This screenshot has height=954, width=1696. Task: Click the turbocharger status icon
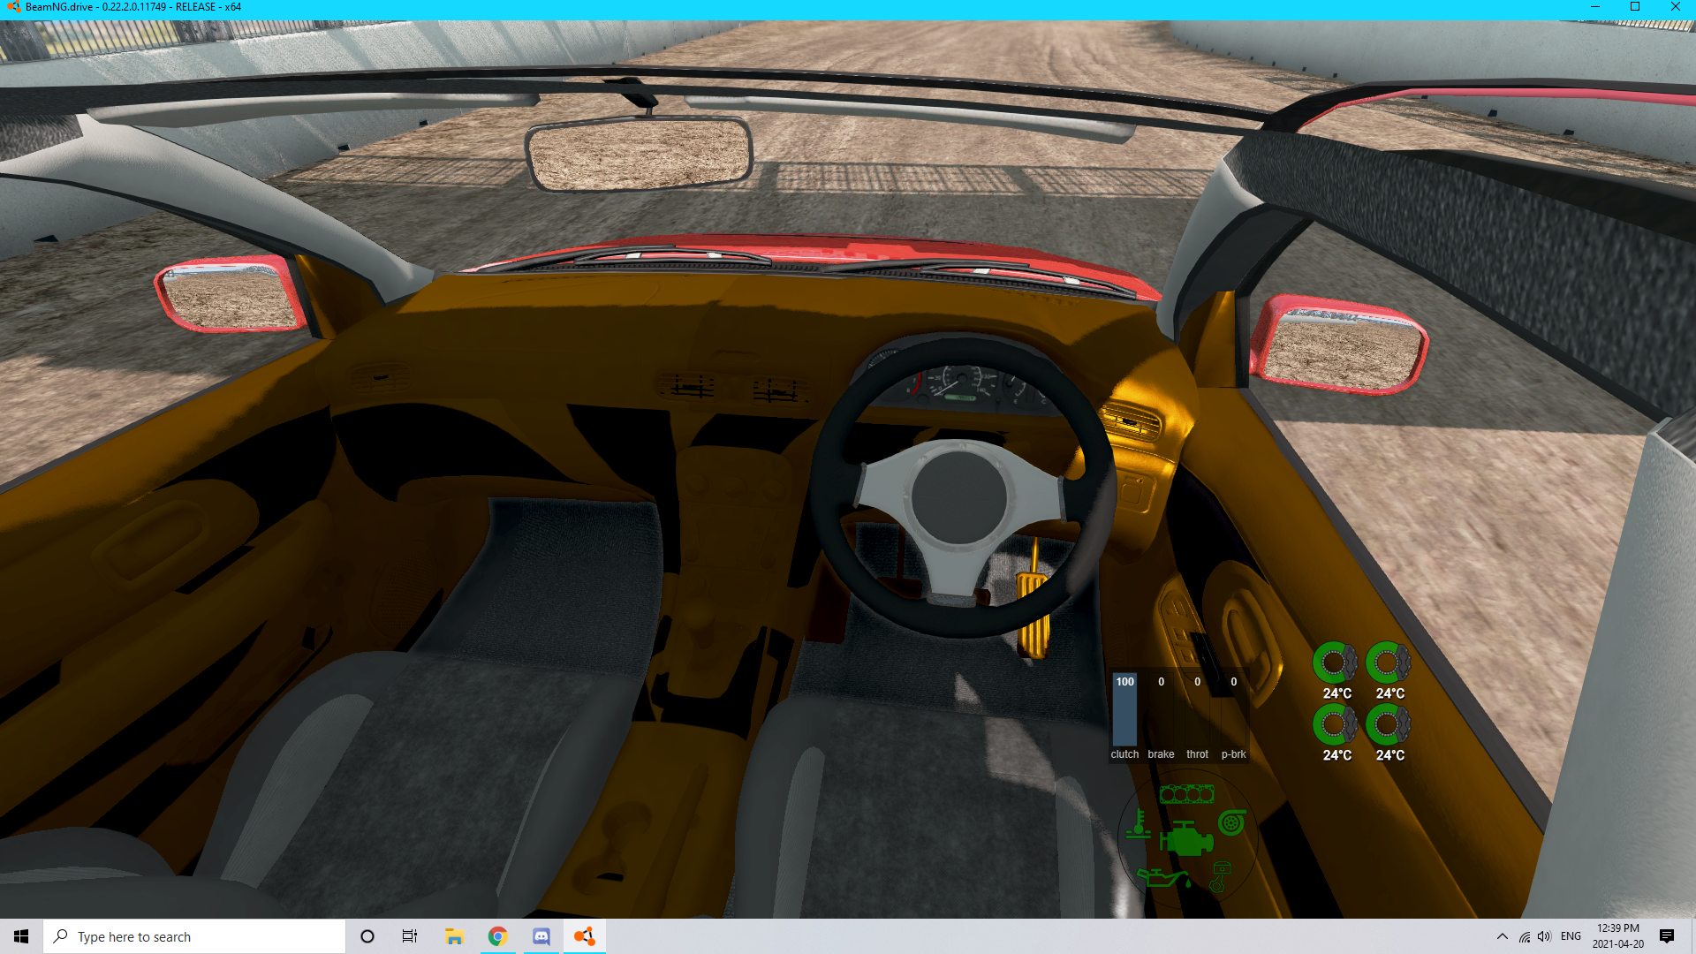1231,822
